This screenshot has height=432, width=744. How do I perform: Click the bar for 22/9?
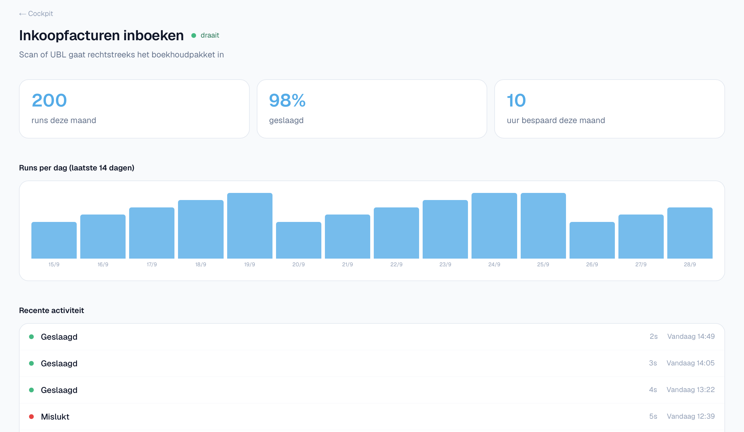coord(396,233)
